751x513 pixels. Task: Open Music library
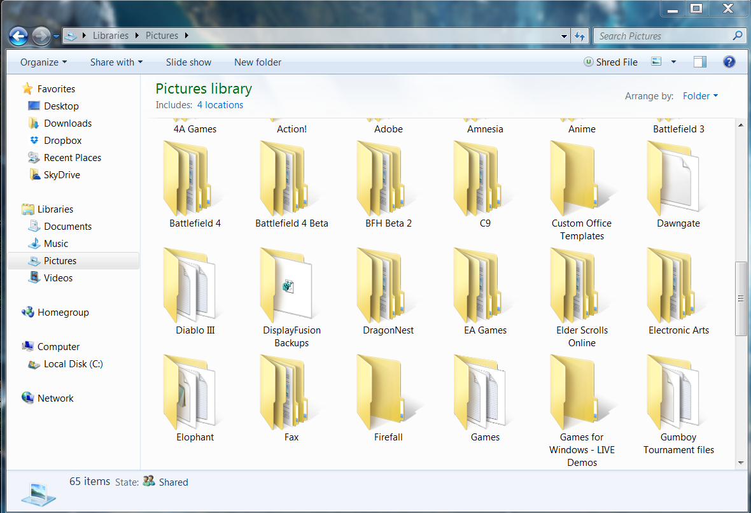pos(56,243)
